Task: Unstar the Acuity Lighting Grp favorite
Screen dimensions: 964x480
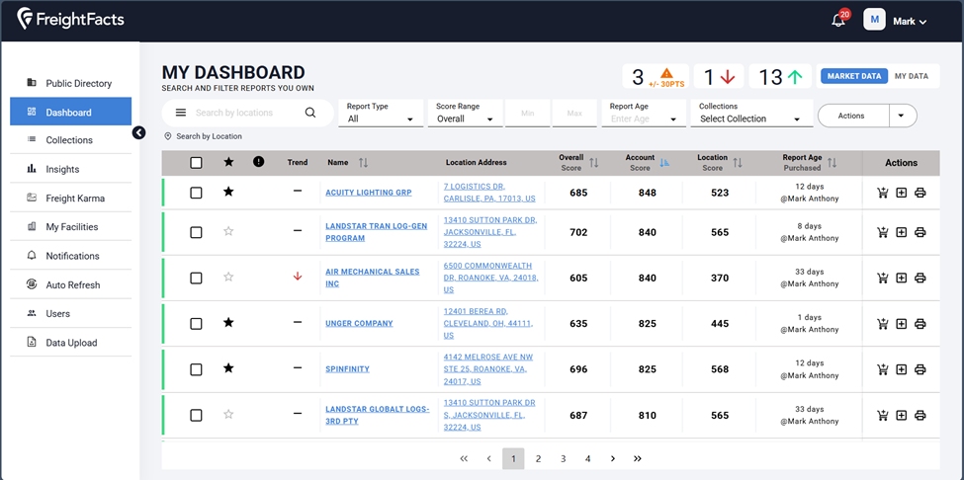Action: [x=228, y=192]
